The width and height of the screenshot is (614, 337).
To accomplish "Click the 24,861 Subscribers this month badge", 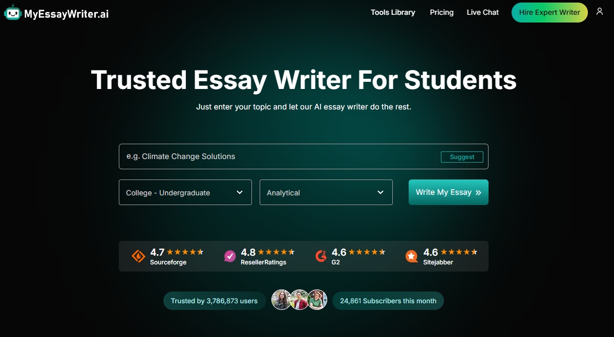I will 388,301.
